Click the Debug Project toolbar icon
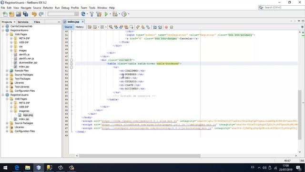 (x=115, y=14)
